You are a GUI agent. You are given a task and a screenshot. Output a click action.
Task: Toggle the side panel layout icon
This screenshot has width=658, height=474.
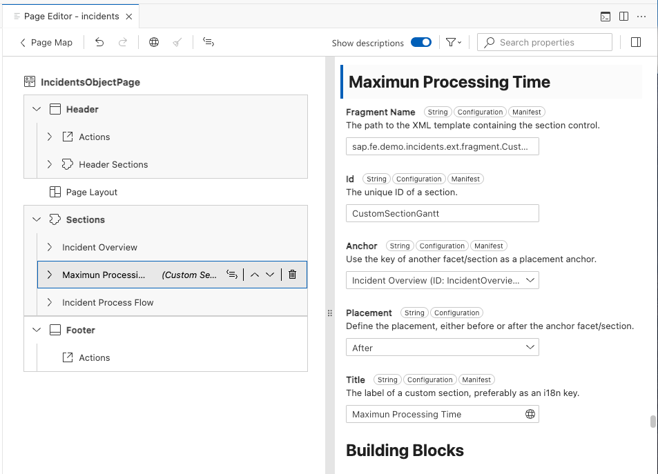point(636,43)
